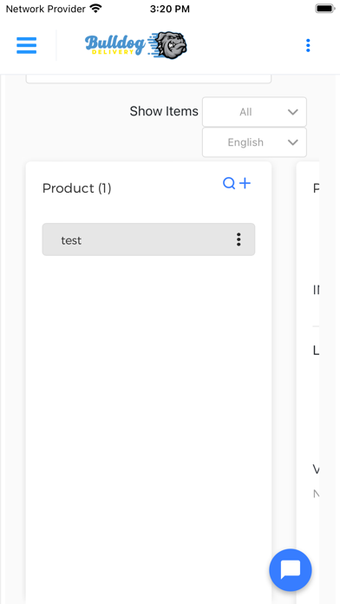
Task: Tap the battery indicator icon
Action: 325,9
